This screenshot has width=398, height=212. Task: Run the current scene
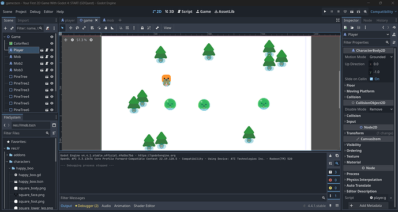tap(352, 12)
